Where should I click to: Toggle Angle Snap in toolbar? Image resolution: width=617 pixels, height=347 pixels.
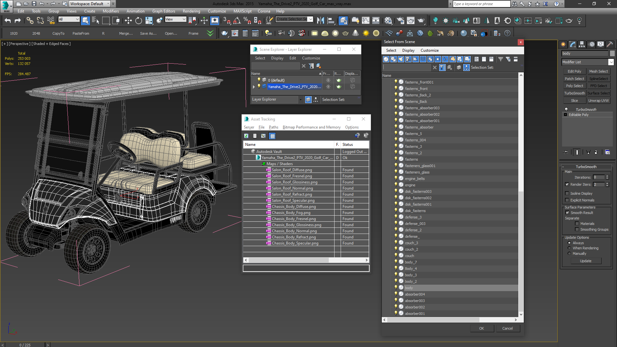pyautogui.click(x=237, y=21)
